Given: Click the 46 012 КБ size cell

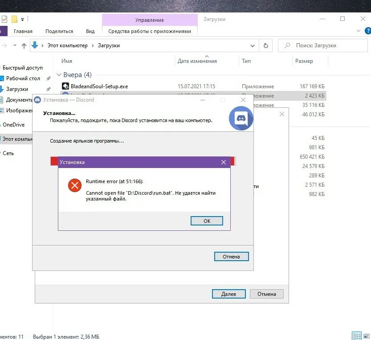Looking at the screenshot, I should [x=313, y=115].
